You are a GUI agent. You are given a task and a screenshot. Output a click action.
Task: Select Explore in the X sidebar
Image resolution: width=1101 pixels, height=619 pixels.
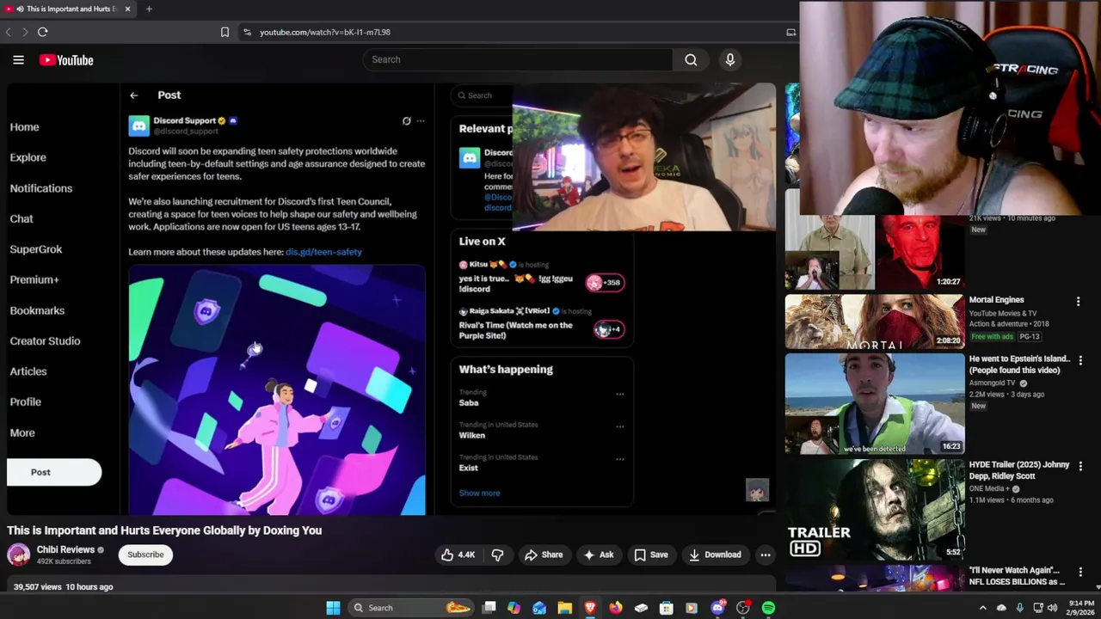pyautogui.click(x=28, y=157)
